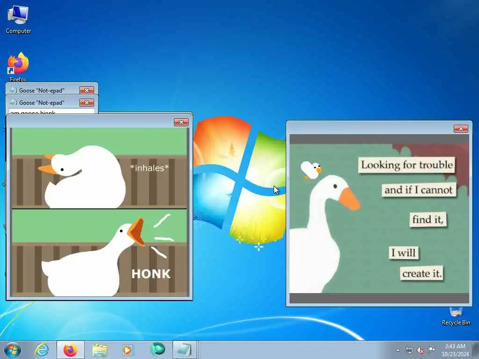Click the green round app taskbar icon
This screenshot has height=359, width=479.
click(157, 350)
